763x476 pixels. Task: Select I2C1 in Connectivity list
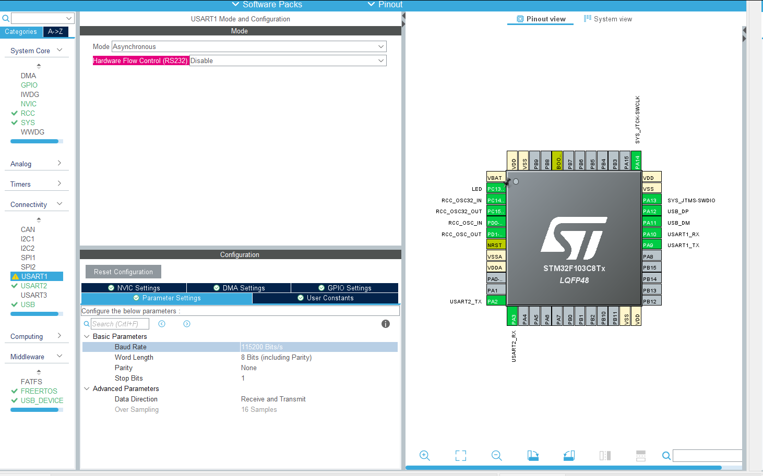(x=28, y=239)
